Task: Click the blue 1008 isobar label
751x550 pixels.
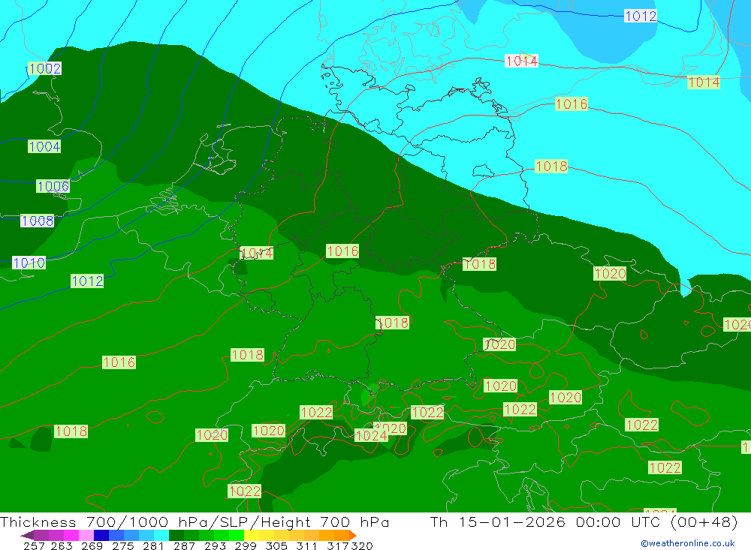Action: click(38, 221)
